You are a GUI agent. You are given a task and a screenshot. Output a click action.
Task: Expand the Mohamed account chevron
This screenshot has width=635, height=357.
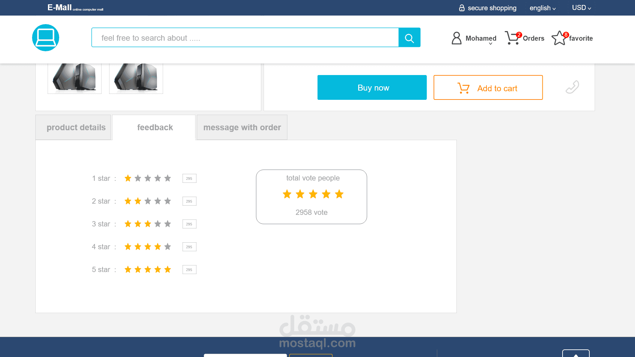tap(490, 44)
